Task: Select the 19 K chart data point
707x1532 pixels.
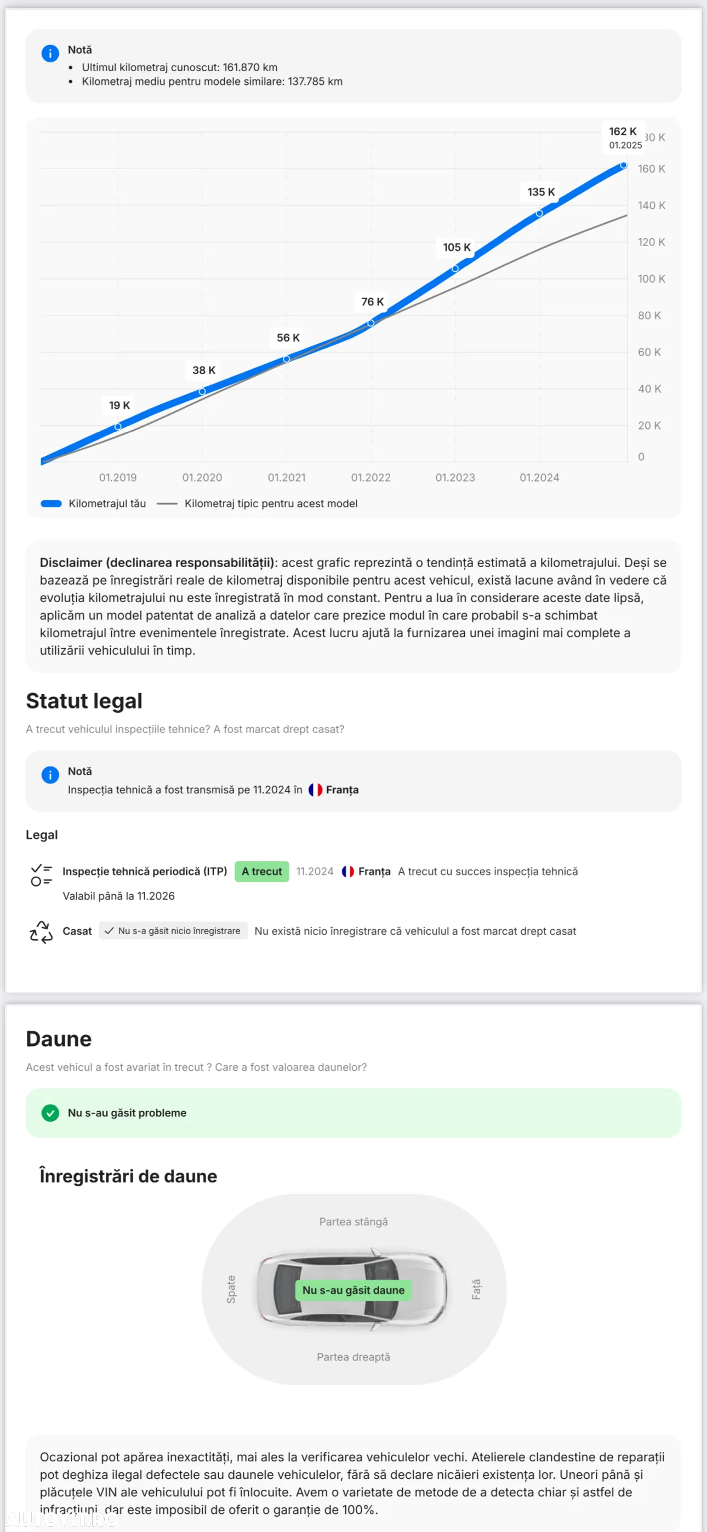Action: (x=118, y=426)
